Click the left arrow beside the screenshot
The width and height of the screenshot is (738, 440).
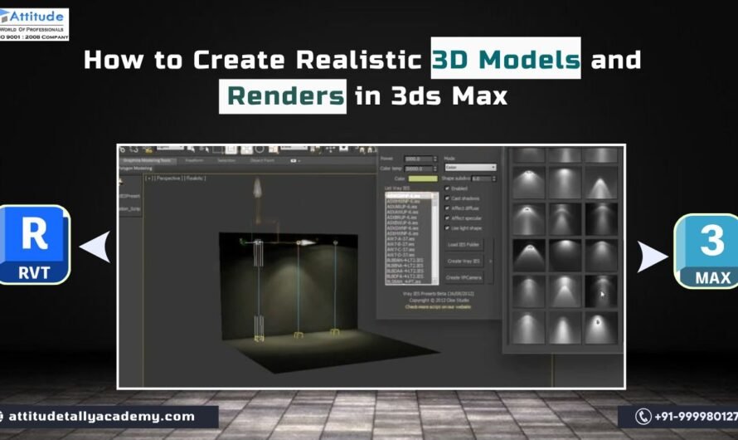pyautogui.click(x=95, y=247)
